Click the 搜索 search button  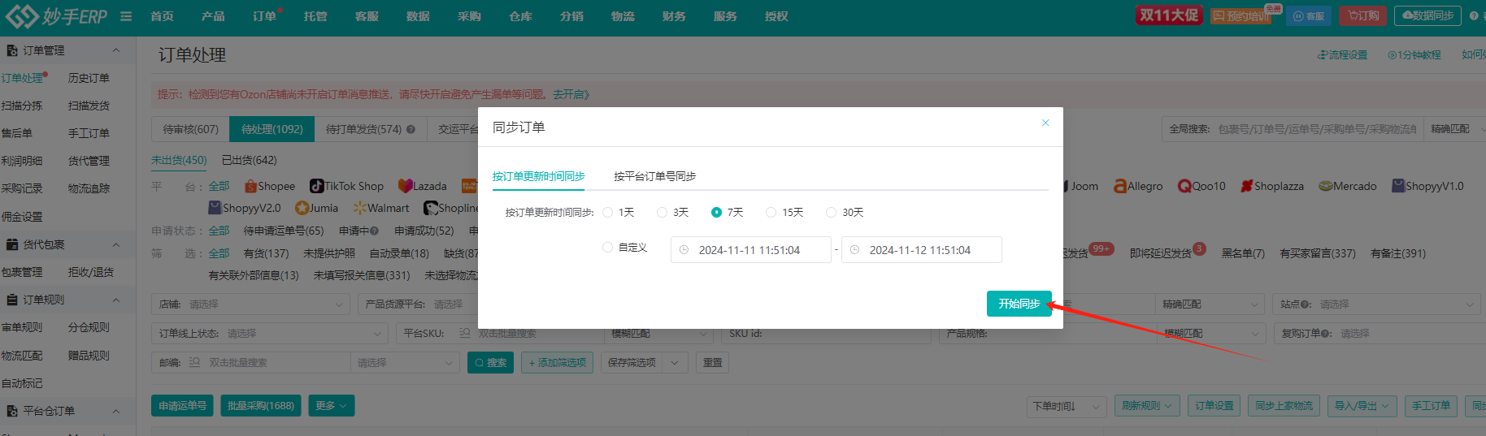490,363
